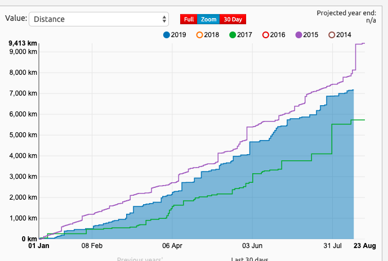This screenshot has height=261, width=388.
Task: Switch to the 30 Day view
Action: point(233,19)
